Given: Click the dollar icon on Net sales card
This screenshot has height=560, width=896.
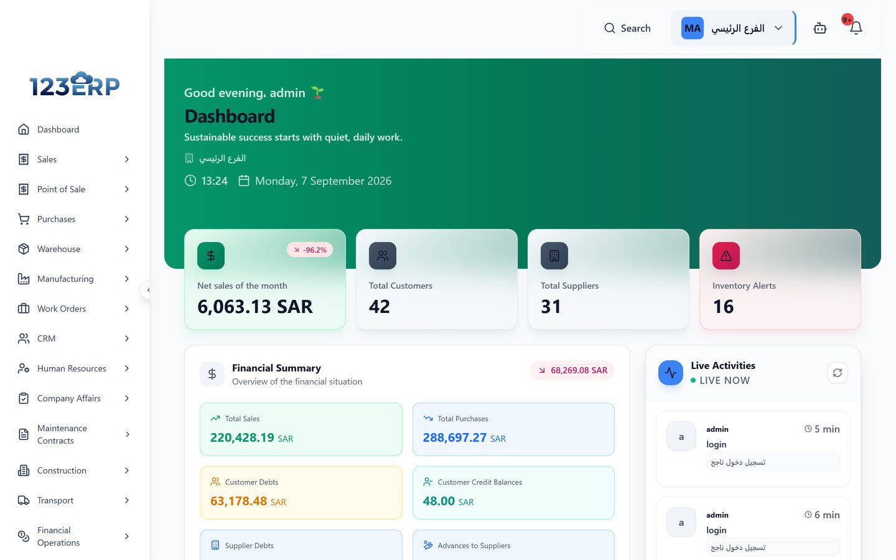Looking at the screenshot, I should tap(211, 256).
